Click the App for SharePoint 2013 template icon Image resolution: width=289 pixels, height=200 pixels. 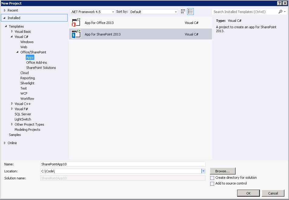(x=76, y=34)
